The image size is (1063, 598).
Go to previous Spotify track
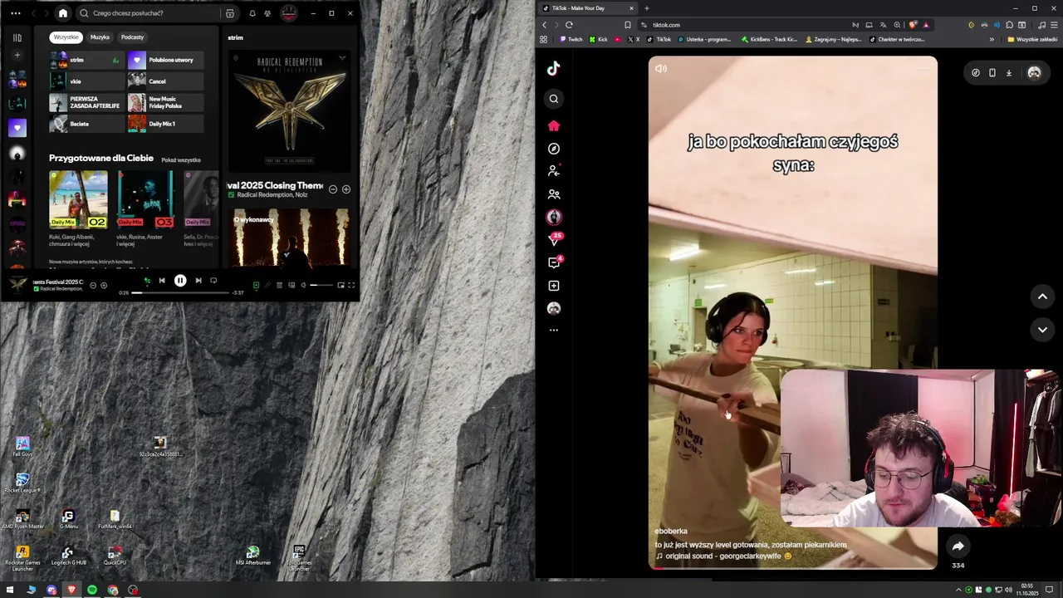click(162, 281)
